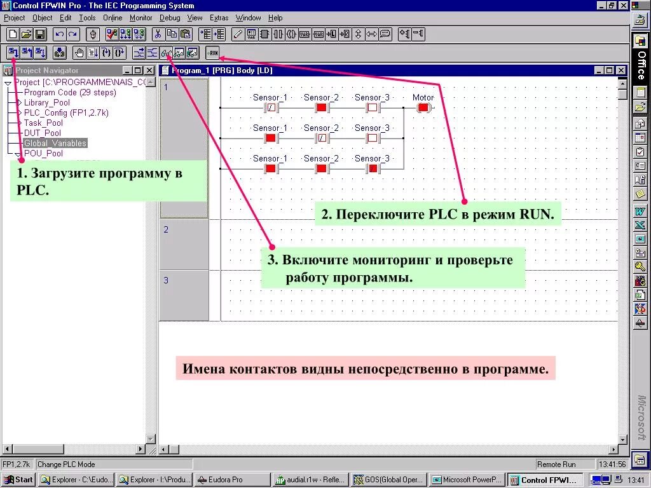The width and height of the screenshot is (651, 488).
Task: Open Explorer C:\Eudo... taskbar window
Action: (x=76, y=480)
